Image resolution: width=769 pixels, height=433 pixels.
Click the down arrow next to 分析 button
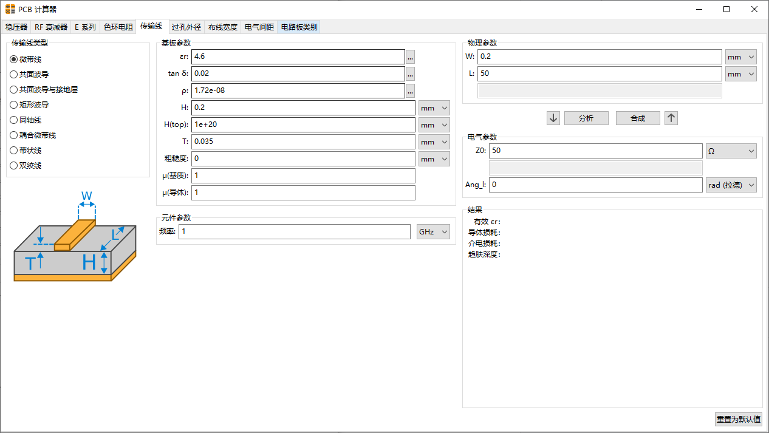coord(553,118)
